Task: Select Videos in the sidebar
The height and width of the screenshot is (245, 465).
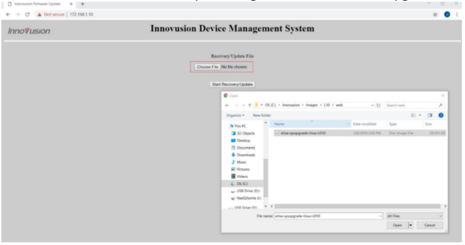Action: (240, 176)
